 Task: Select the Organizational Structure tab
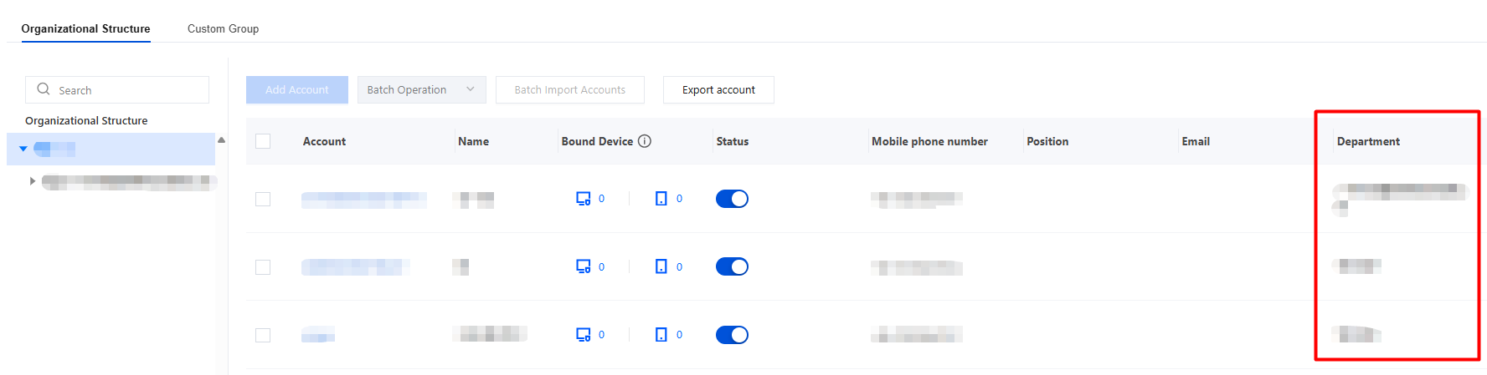[x=85, y=28]
